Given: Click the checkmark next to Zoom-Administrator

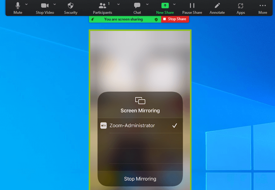Looking at the screenshot, I should pyautogui.click(x=175, y=125).
